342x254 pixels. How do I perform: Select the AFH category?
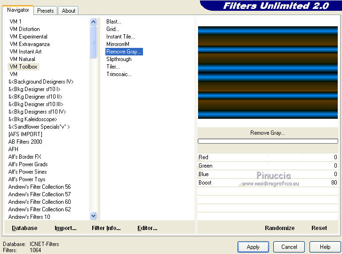tap(13, 149)
